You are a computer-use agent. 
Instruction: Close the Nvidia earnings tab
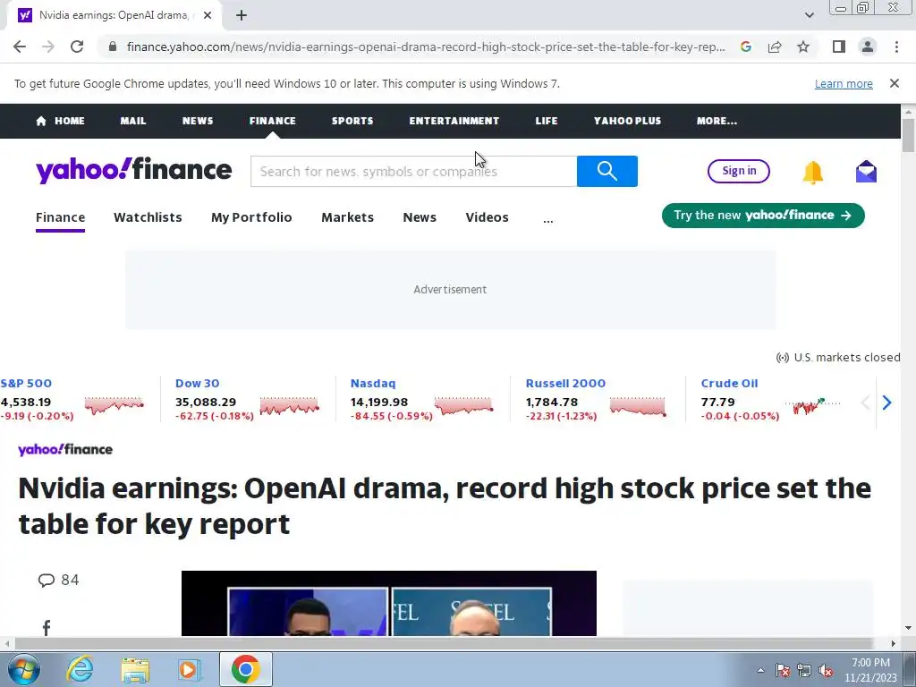[208, 15]
